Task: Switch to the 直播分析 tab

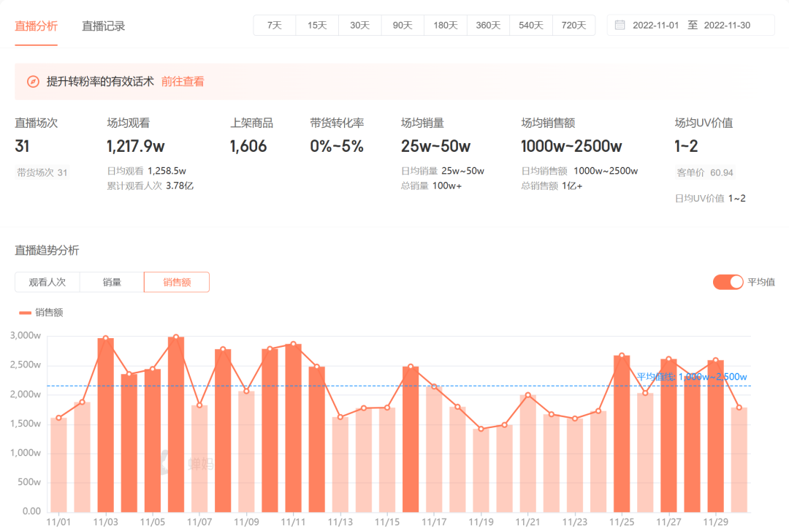Action: point(36,26)
